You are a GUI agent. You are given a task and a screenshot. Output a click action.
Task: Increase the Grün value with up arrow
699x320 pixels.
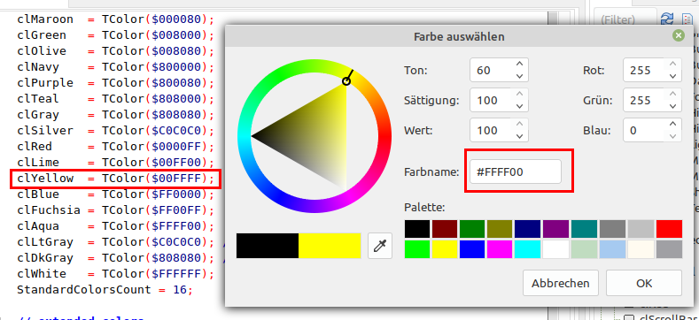pyautogui.click(x=672, y=94)
